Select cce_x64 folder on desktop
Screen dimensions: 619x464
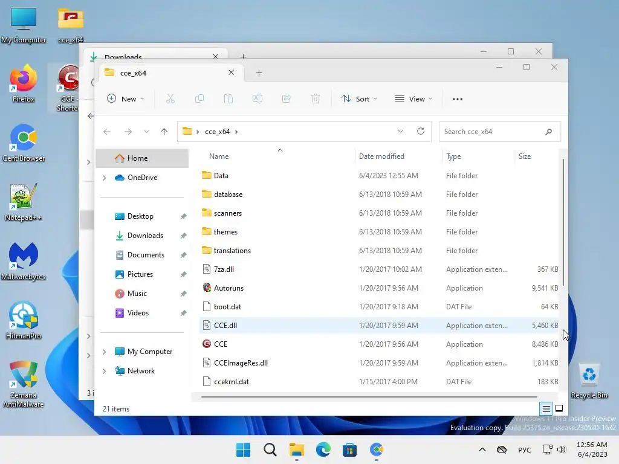(71, 25)
